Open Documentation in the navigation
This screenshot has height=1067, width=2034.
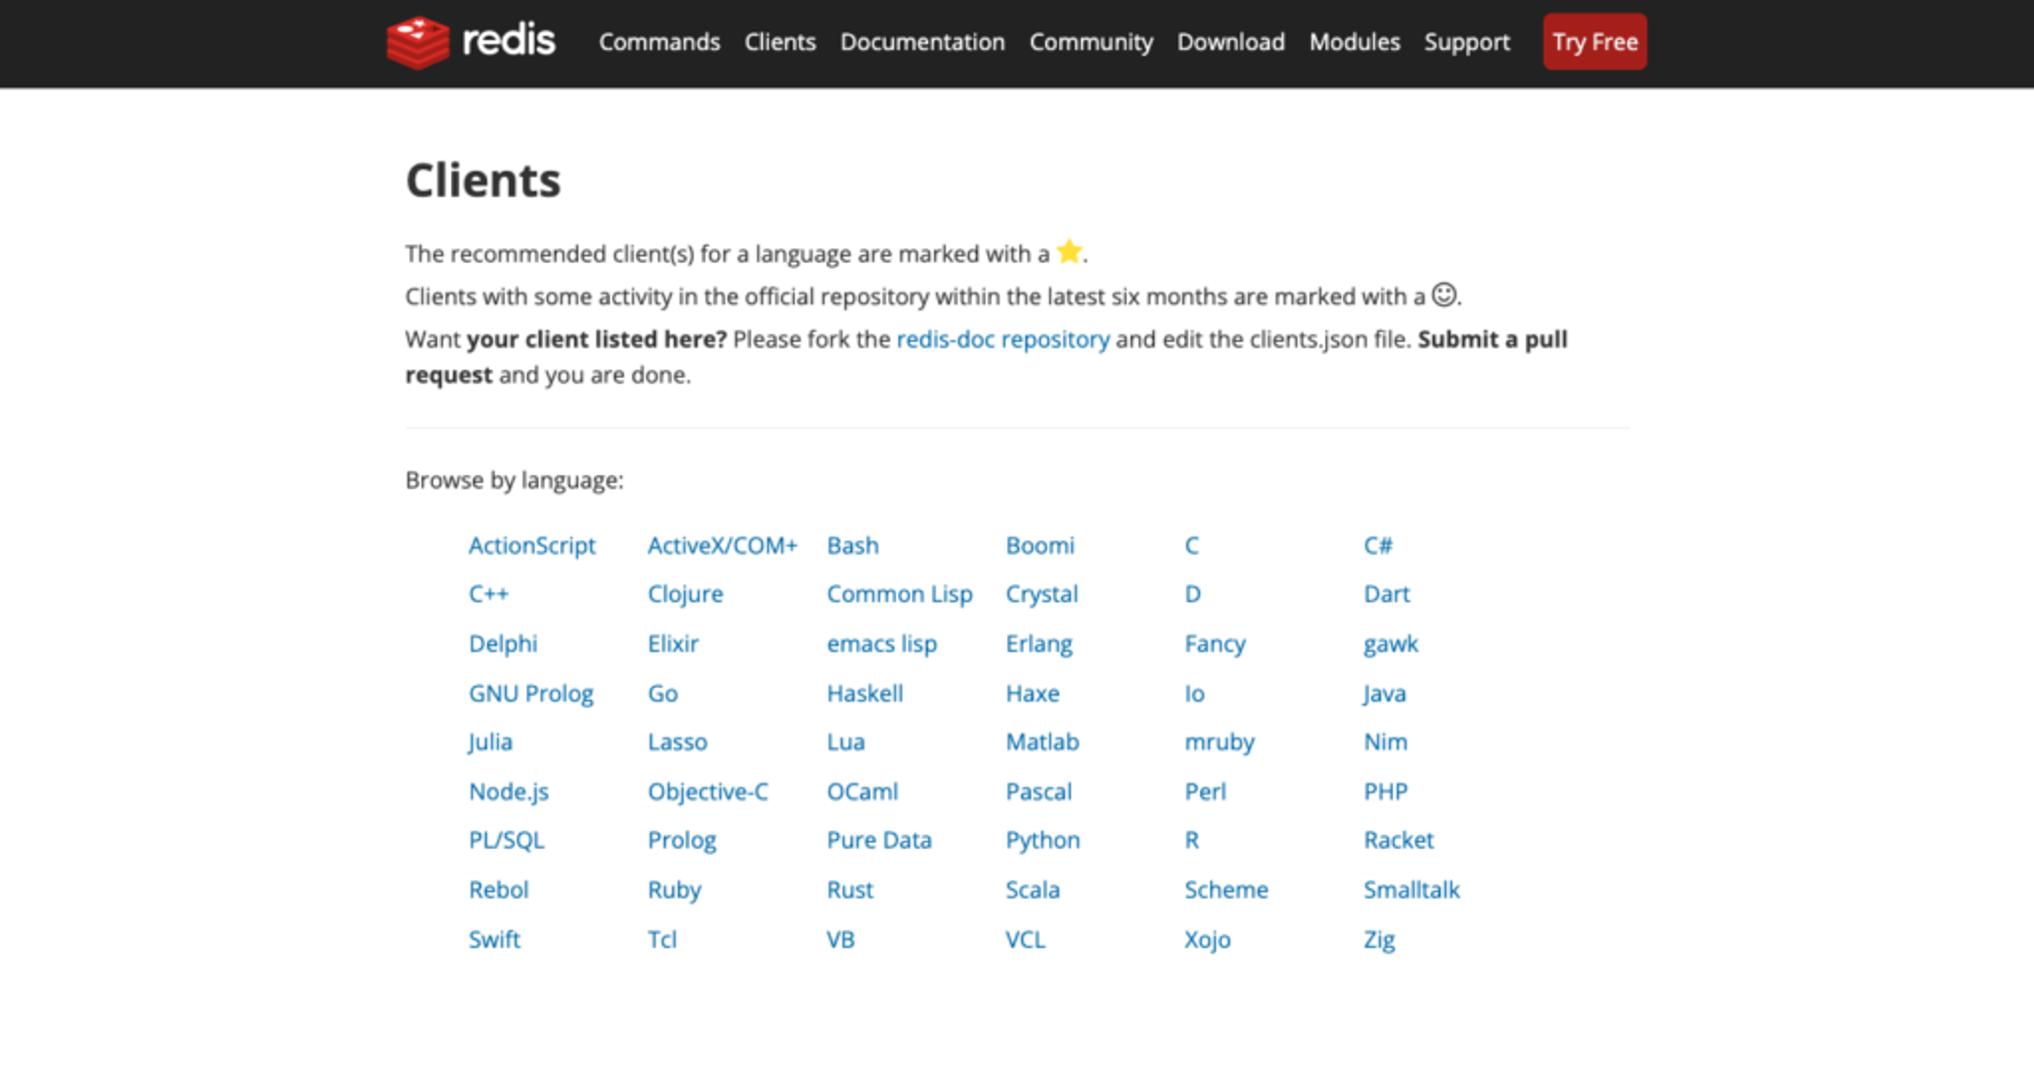(x=922, y=42)
